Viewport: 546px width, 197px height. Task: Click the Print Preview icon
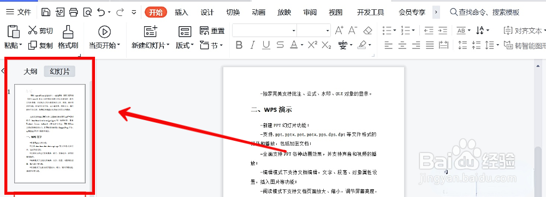87,13
